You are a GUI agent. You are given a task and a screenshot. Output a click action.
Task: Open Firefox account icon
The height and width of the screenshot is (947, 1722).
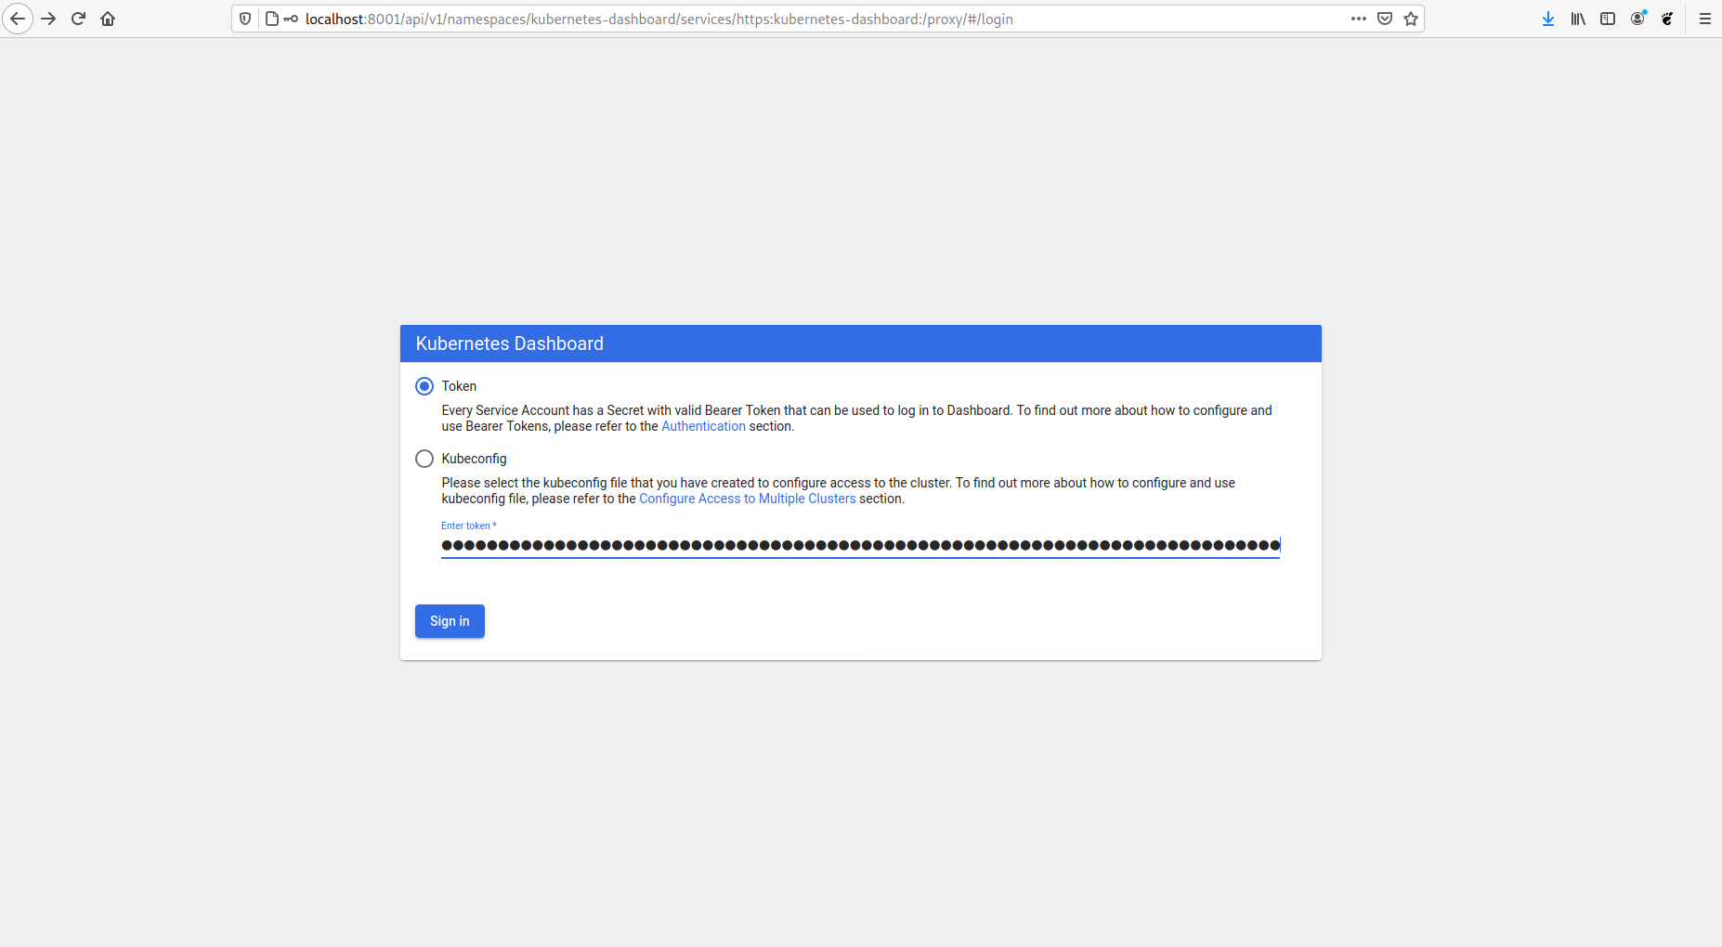coord(1637,19)
